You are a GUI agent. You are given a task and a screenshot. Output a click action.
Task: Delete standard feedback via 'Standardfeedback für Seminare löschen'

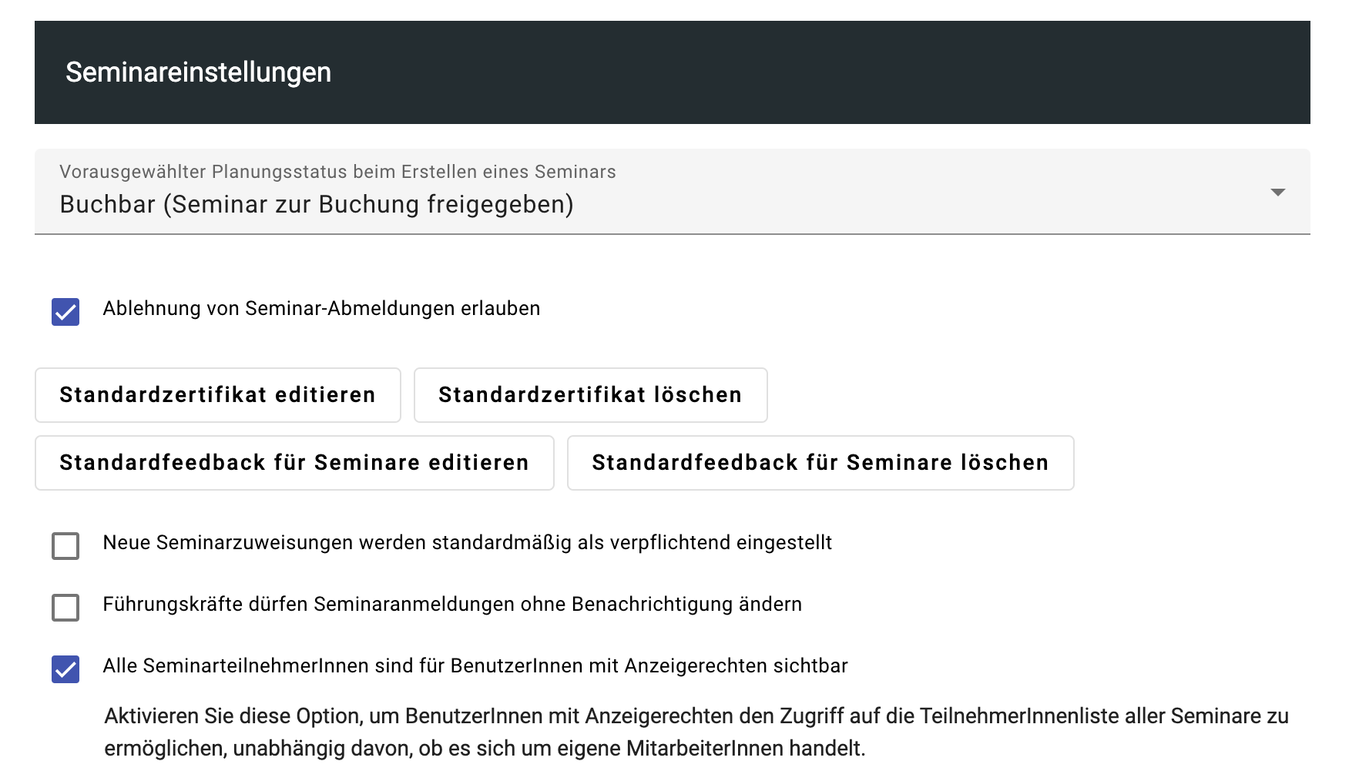pos(820,463)
